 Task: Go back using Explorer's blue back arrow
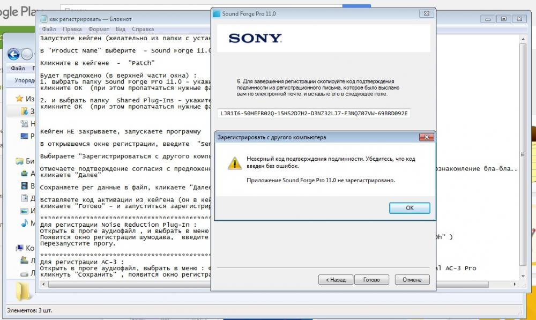tap(13, 54)
